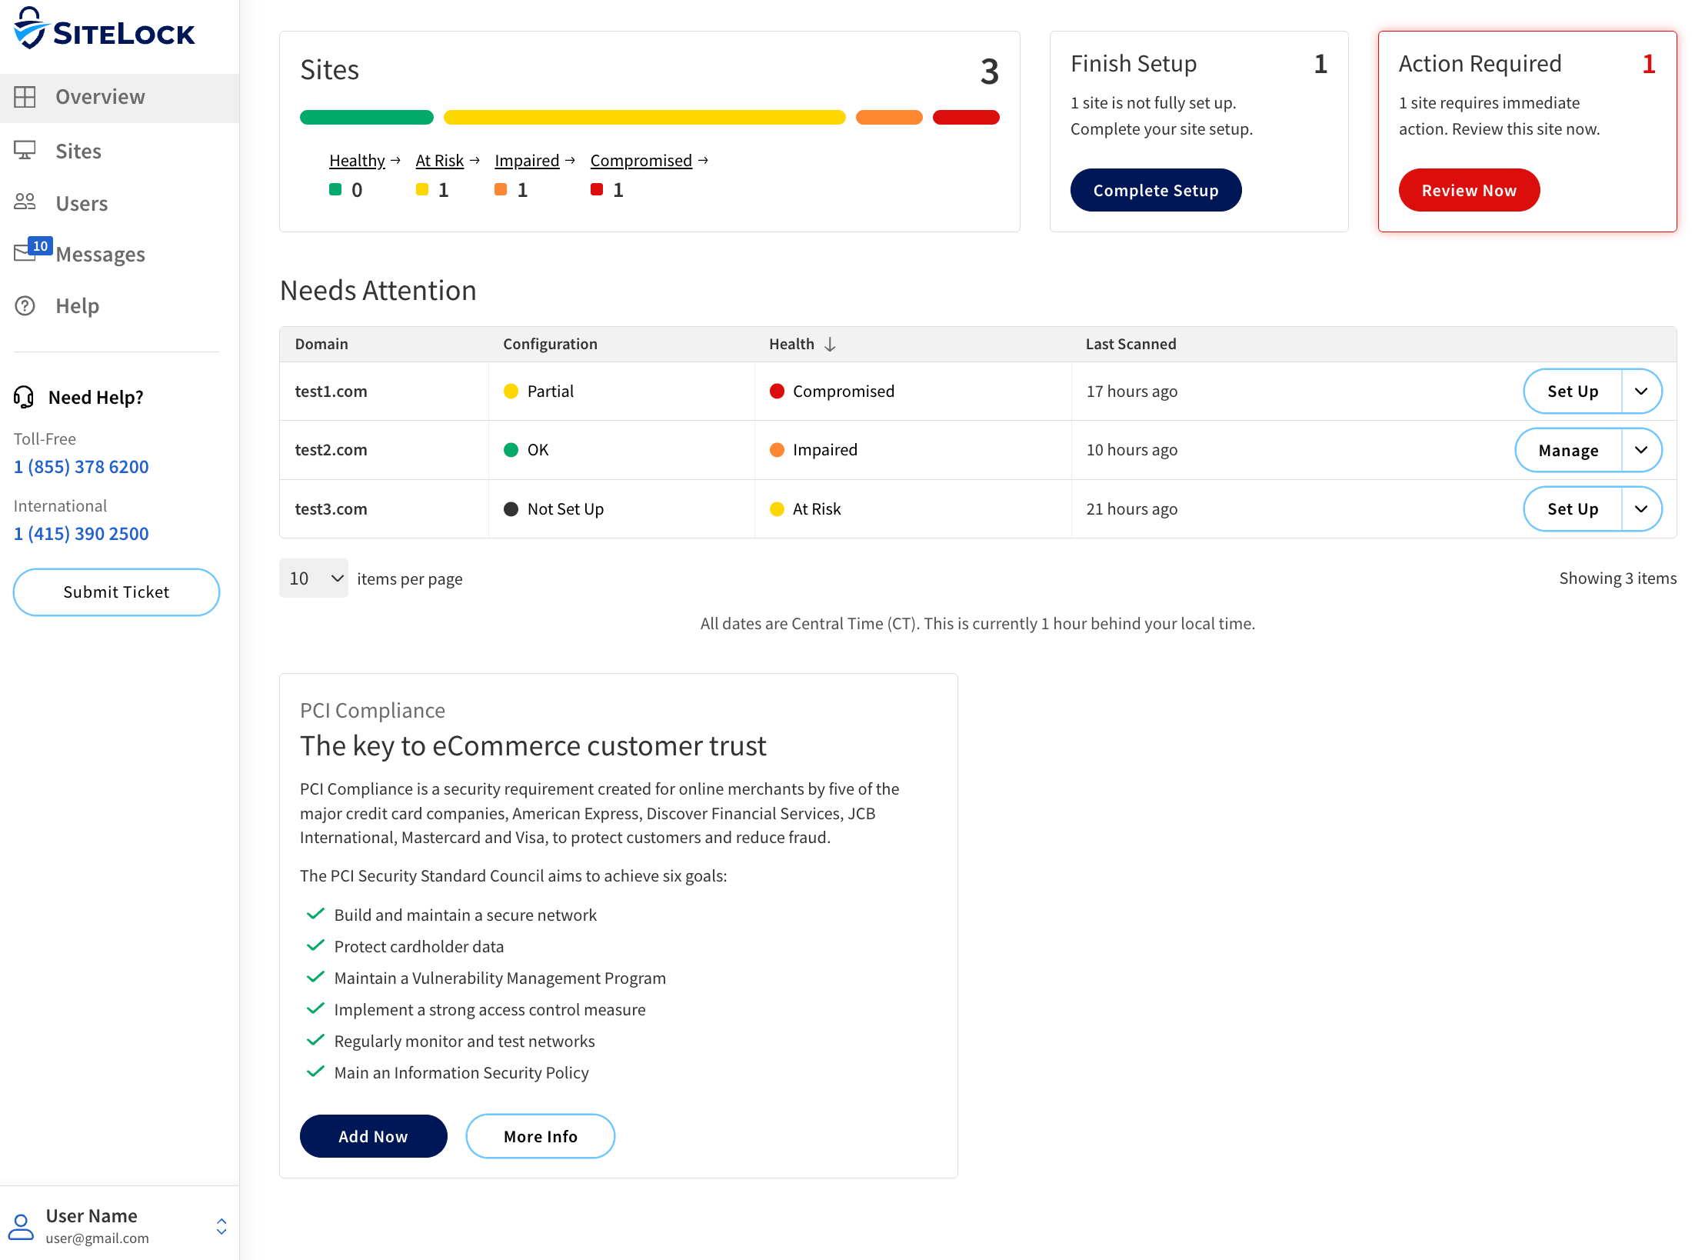Click the green OK dot for test2.com
Screen dimensions: 1695x1260
point(511,450)
